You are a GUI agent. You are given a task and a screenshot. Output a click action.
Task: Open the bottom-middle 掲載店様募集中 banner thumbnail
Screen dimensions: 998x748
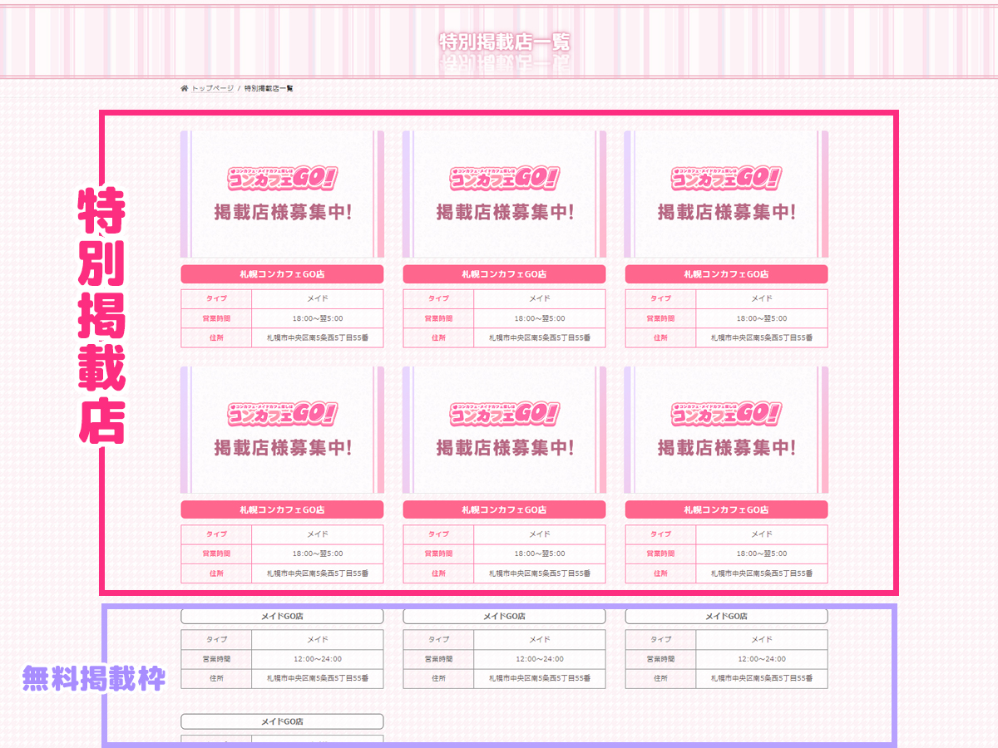(504, 430)
